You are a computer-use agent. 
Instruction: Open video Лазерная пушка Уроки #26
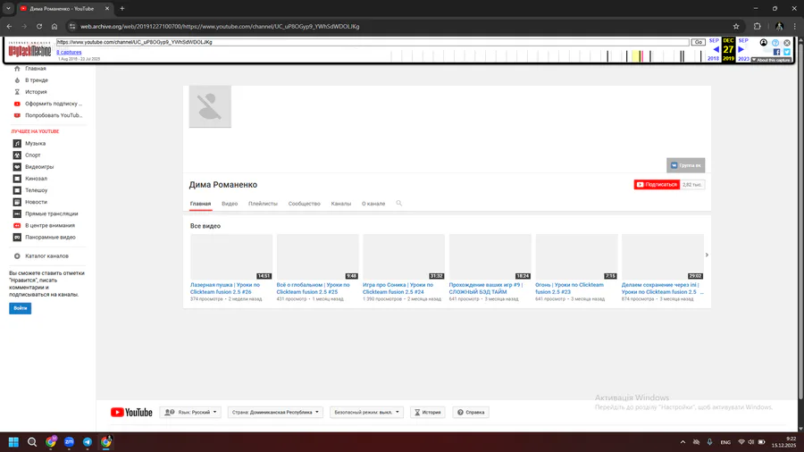pyautogui.click(x=225, y=288)
